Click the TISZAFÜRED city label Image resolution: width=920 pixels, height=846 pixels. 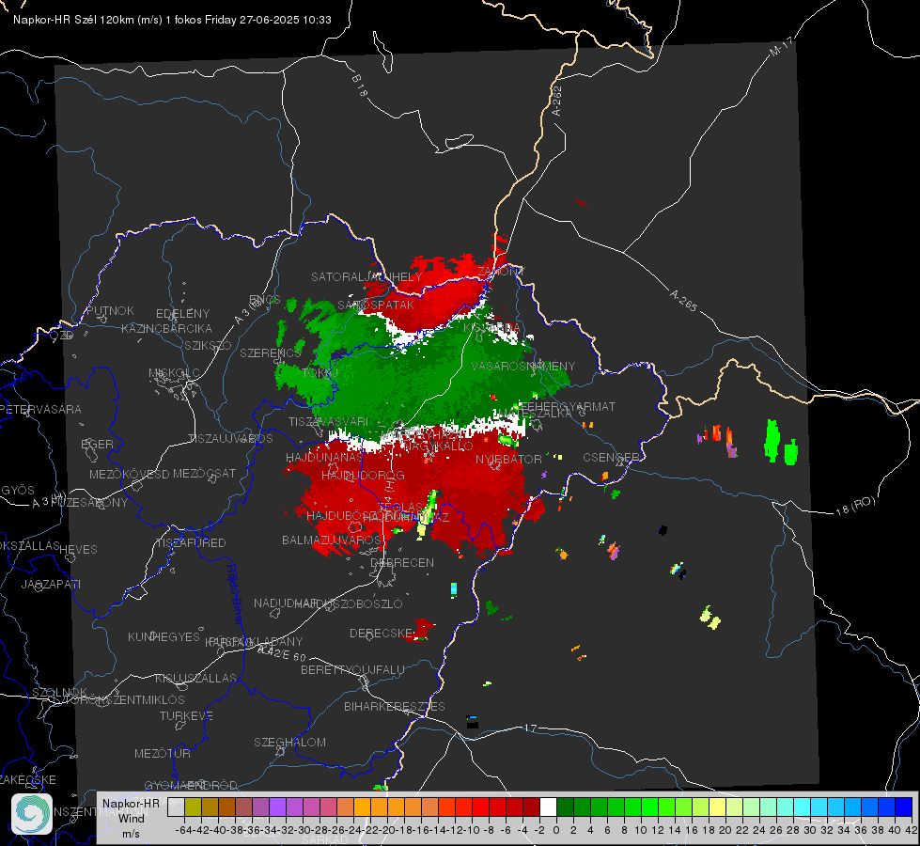tap(191, 543)
